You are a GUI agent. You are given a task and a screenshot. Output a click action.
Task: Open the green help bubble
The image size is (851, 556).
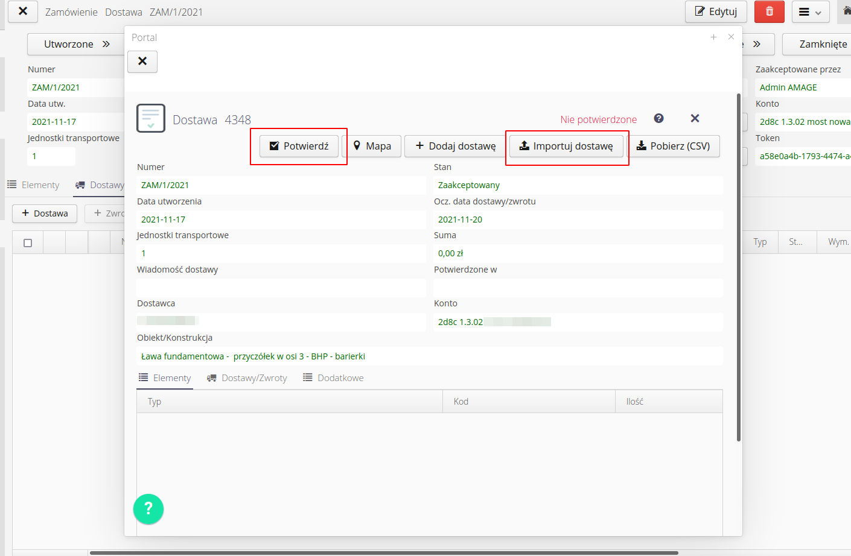(x=148, y=509)
